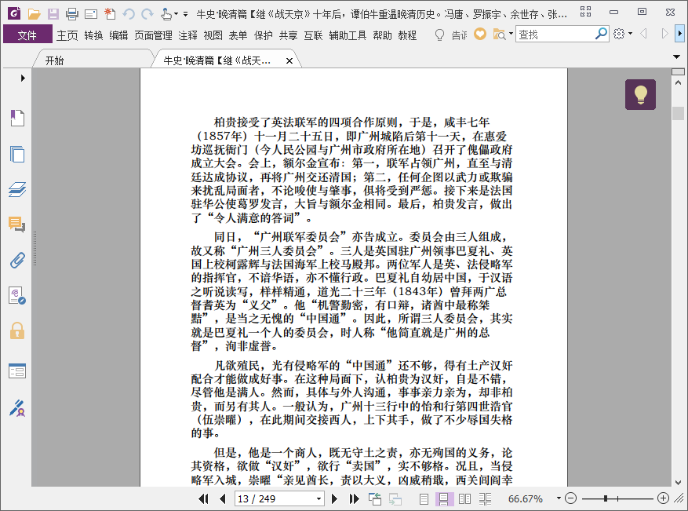Create a new PDF with the starred page icon
Image resolution: width=688 pixels, height=511 pixels.
[110, 14]
